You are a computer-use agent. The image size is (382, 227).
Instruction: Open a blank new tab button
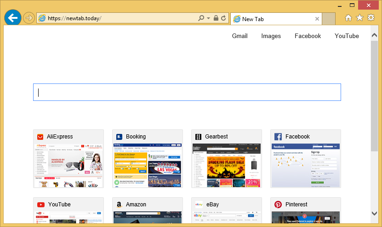pyautogui.click(x=329, y=19)
